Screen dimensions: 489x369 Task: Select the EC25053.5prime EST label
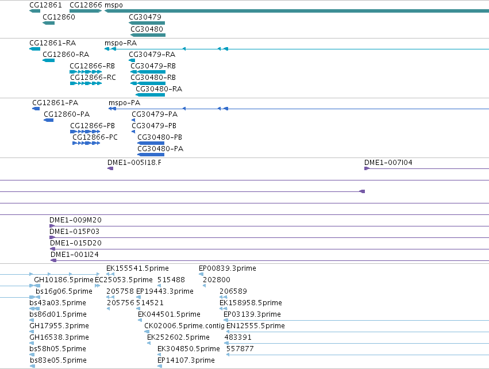click(124, 280)
